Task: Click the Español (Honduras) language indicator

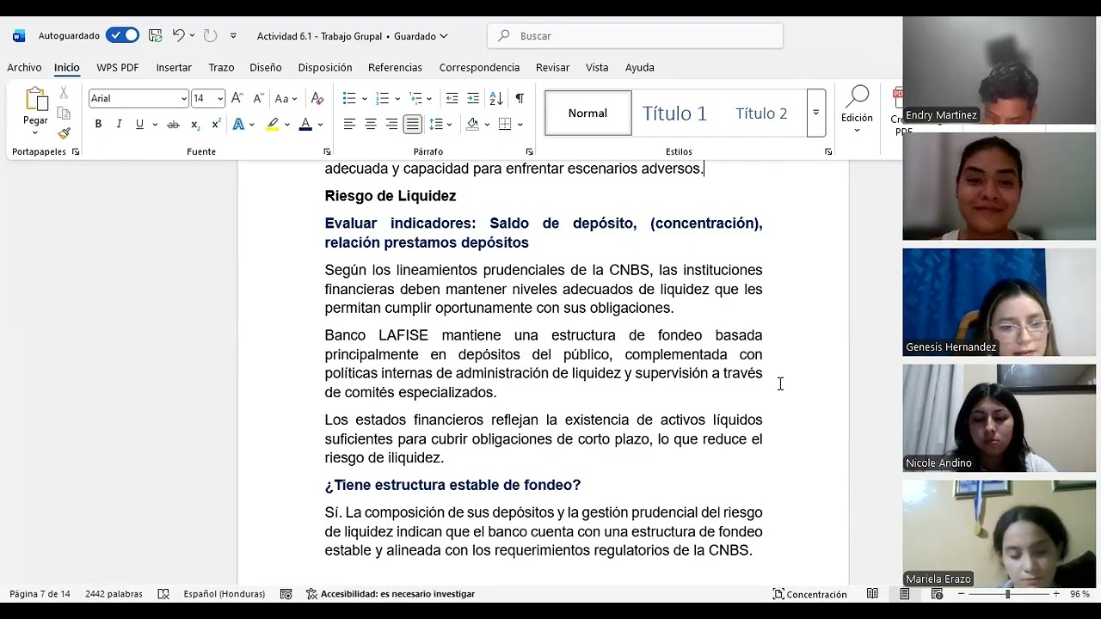Action: click(224, 594)
